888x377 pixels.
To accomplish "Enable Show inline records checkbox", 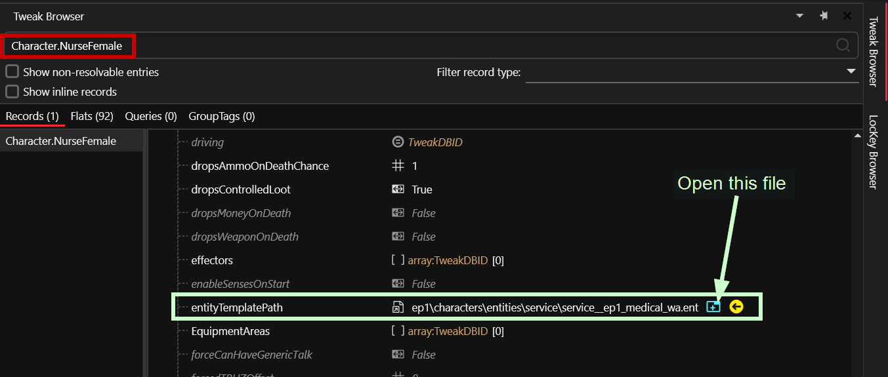I will (12, 92).
